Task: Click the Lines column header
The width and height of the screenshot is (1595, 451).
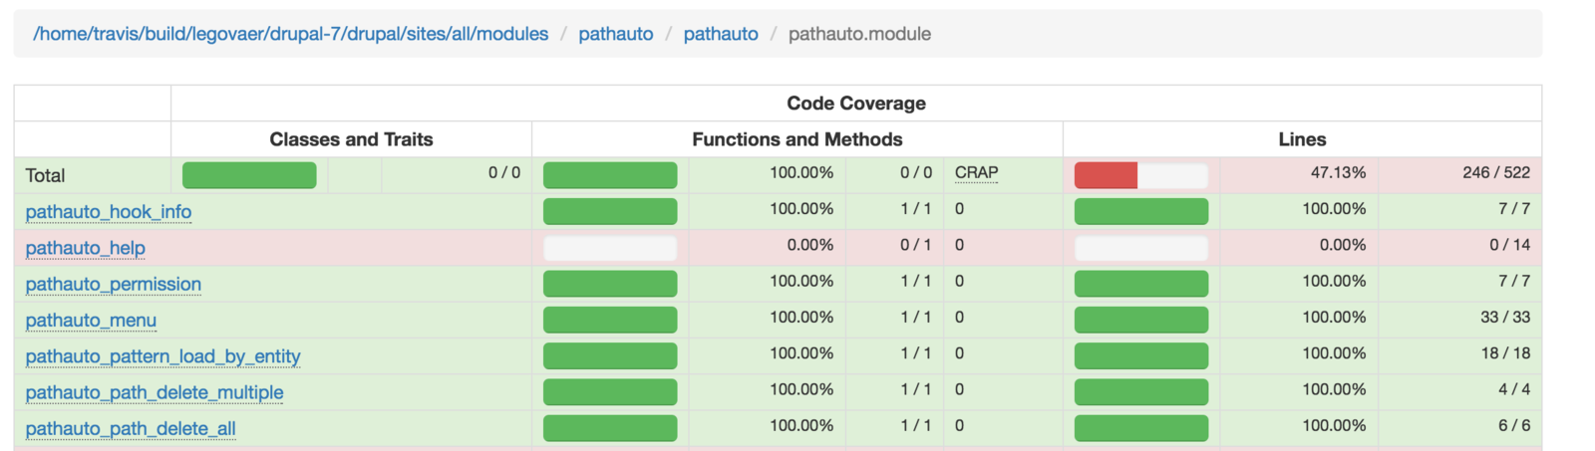Action: coord(1302,139)
